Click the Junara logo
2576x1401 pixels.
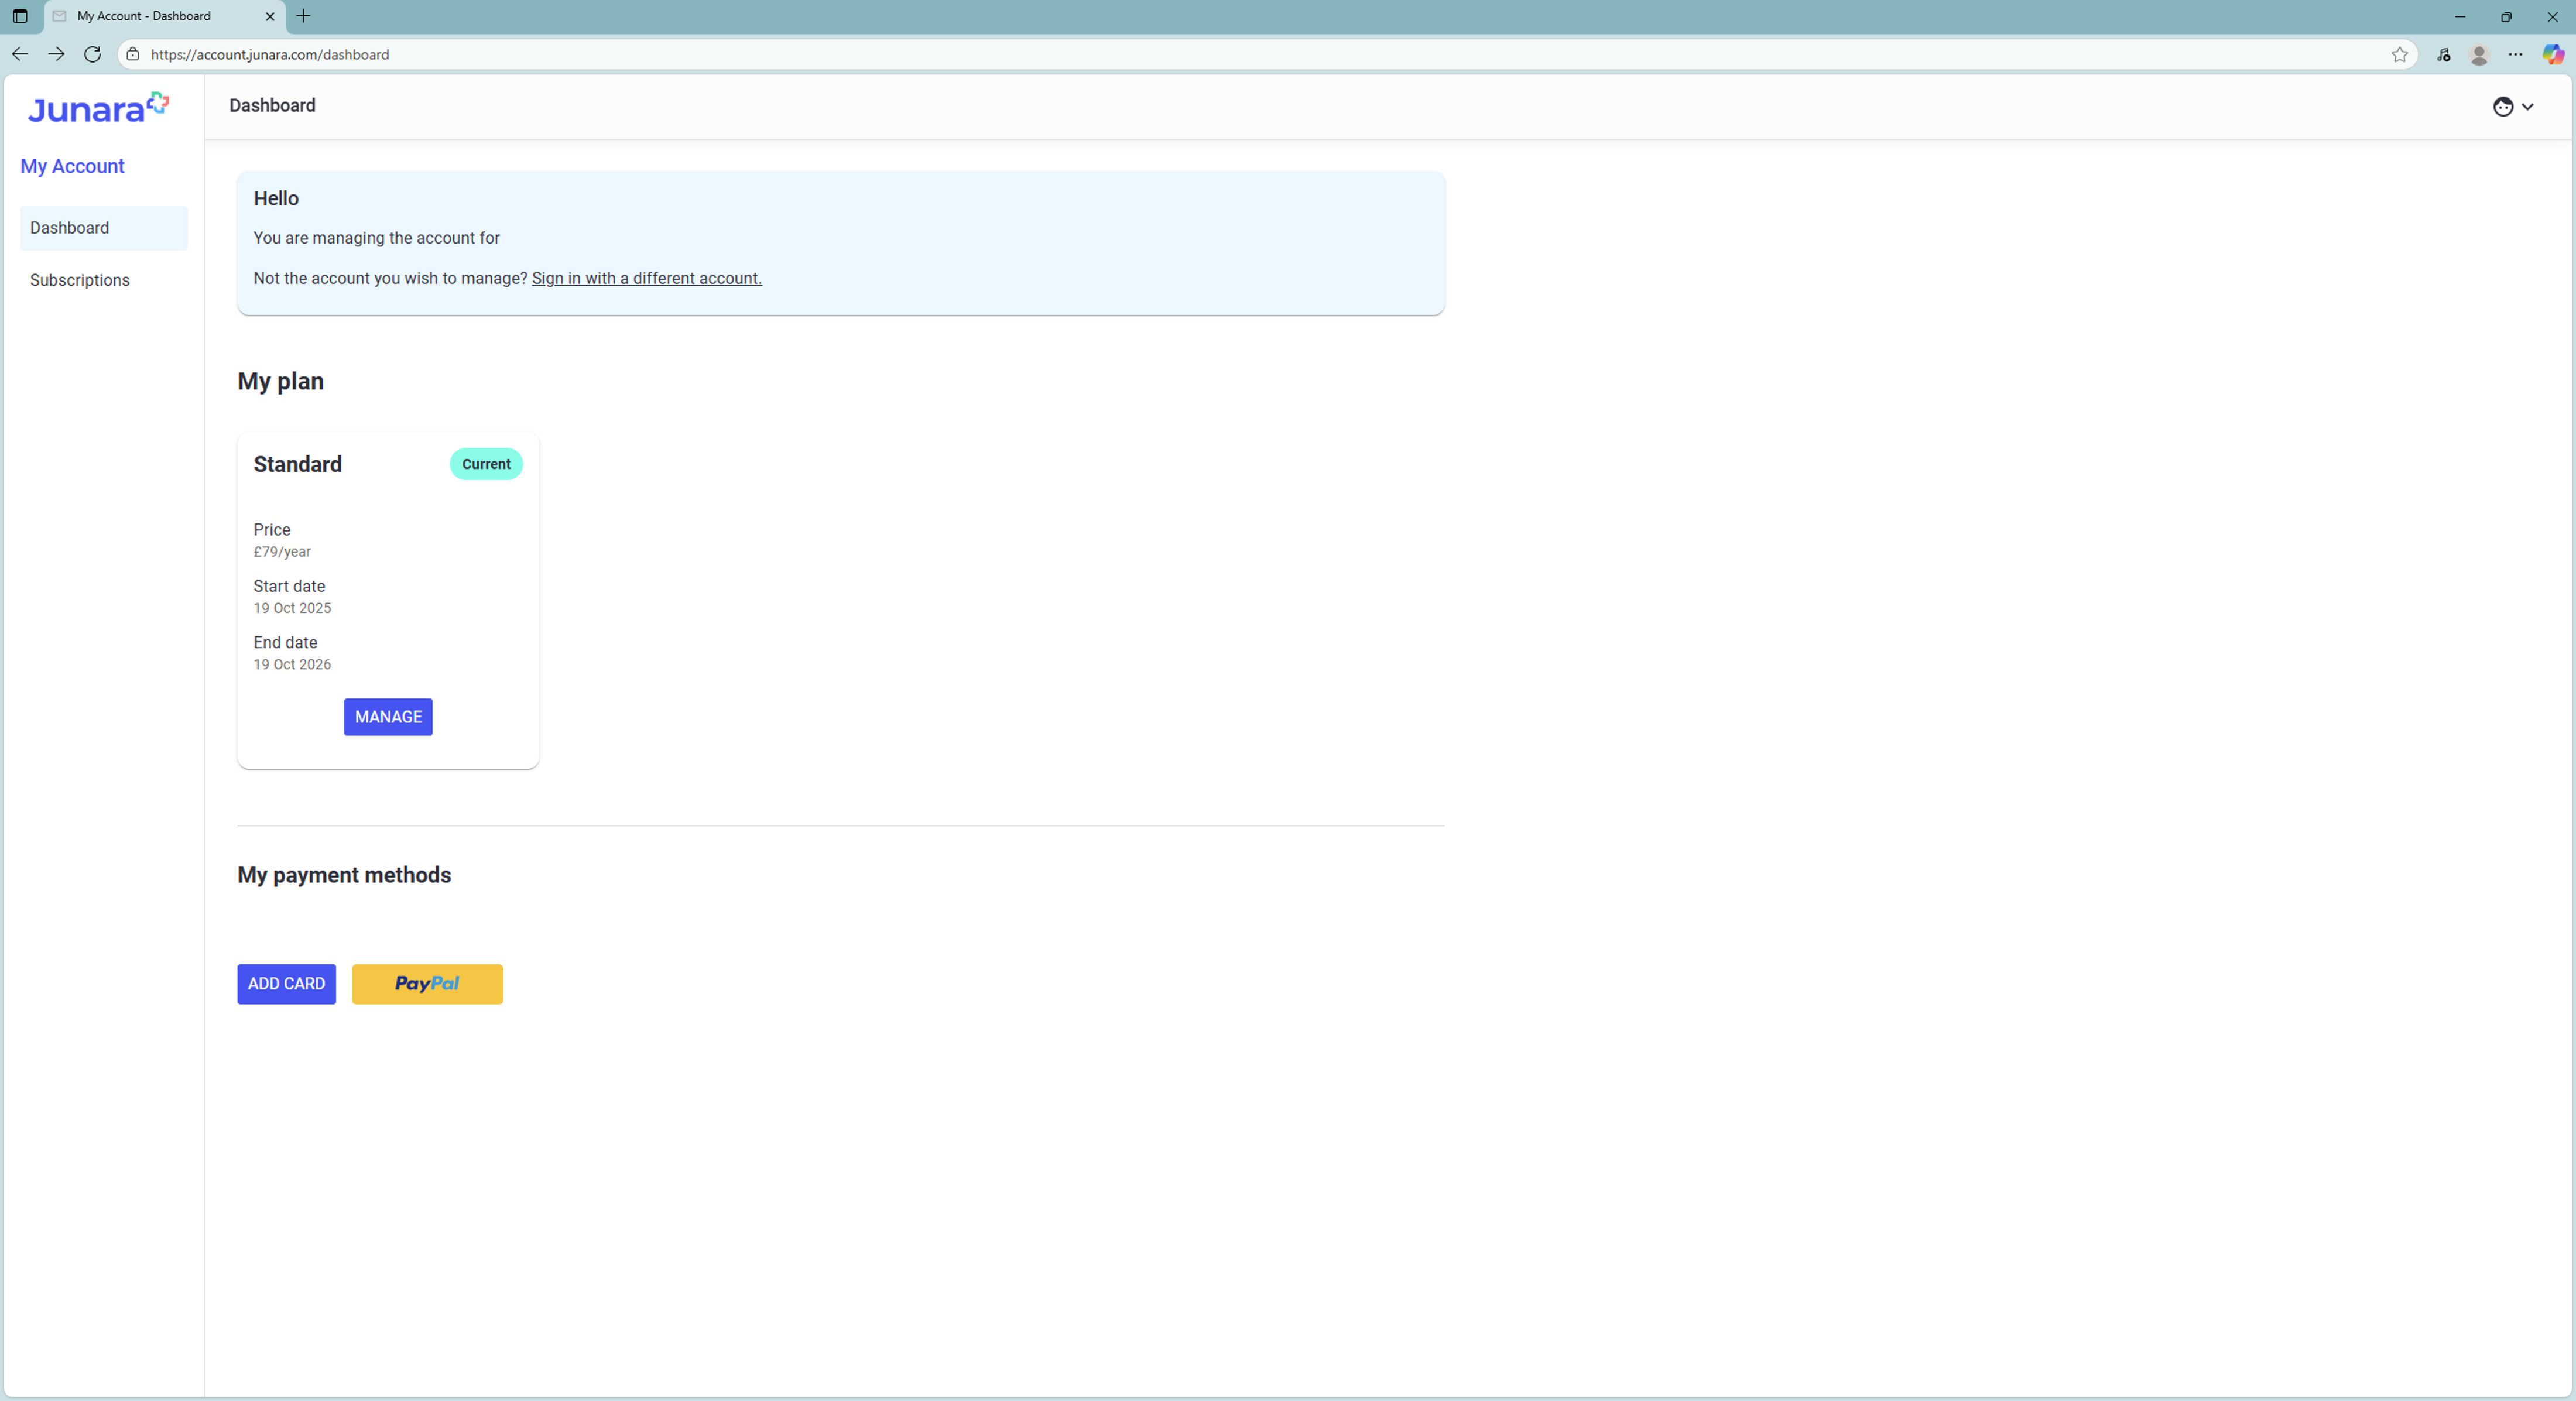99,108
